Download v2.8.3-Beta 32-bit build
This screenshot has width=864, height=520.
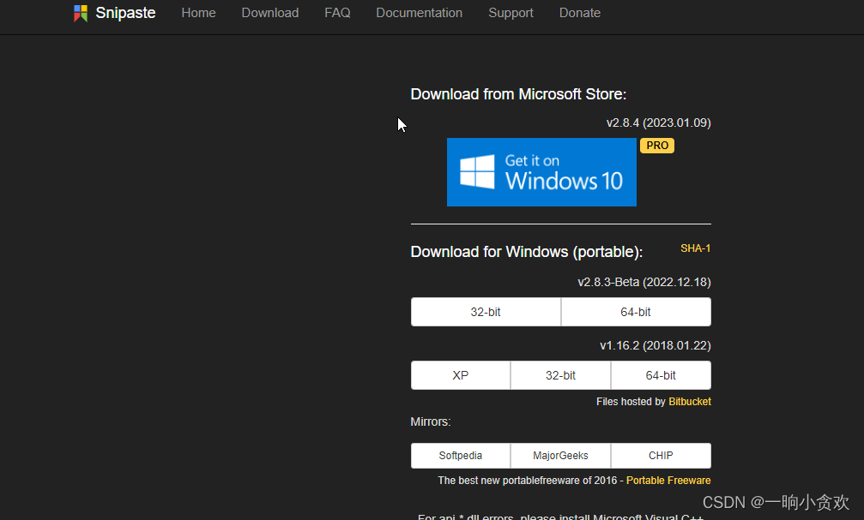486,312
